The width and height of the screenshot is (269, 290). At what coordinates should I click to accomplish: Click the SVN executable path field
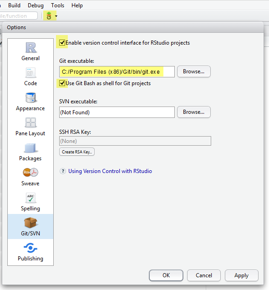(x=117, y=112)
